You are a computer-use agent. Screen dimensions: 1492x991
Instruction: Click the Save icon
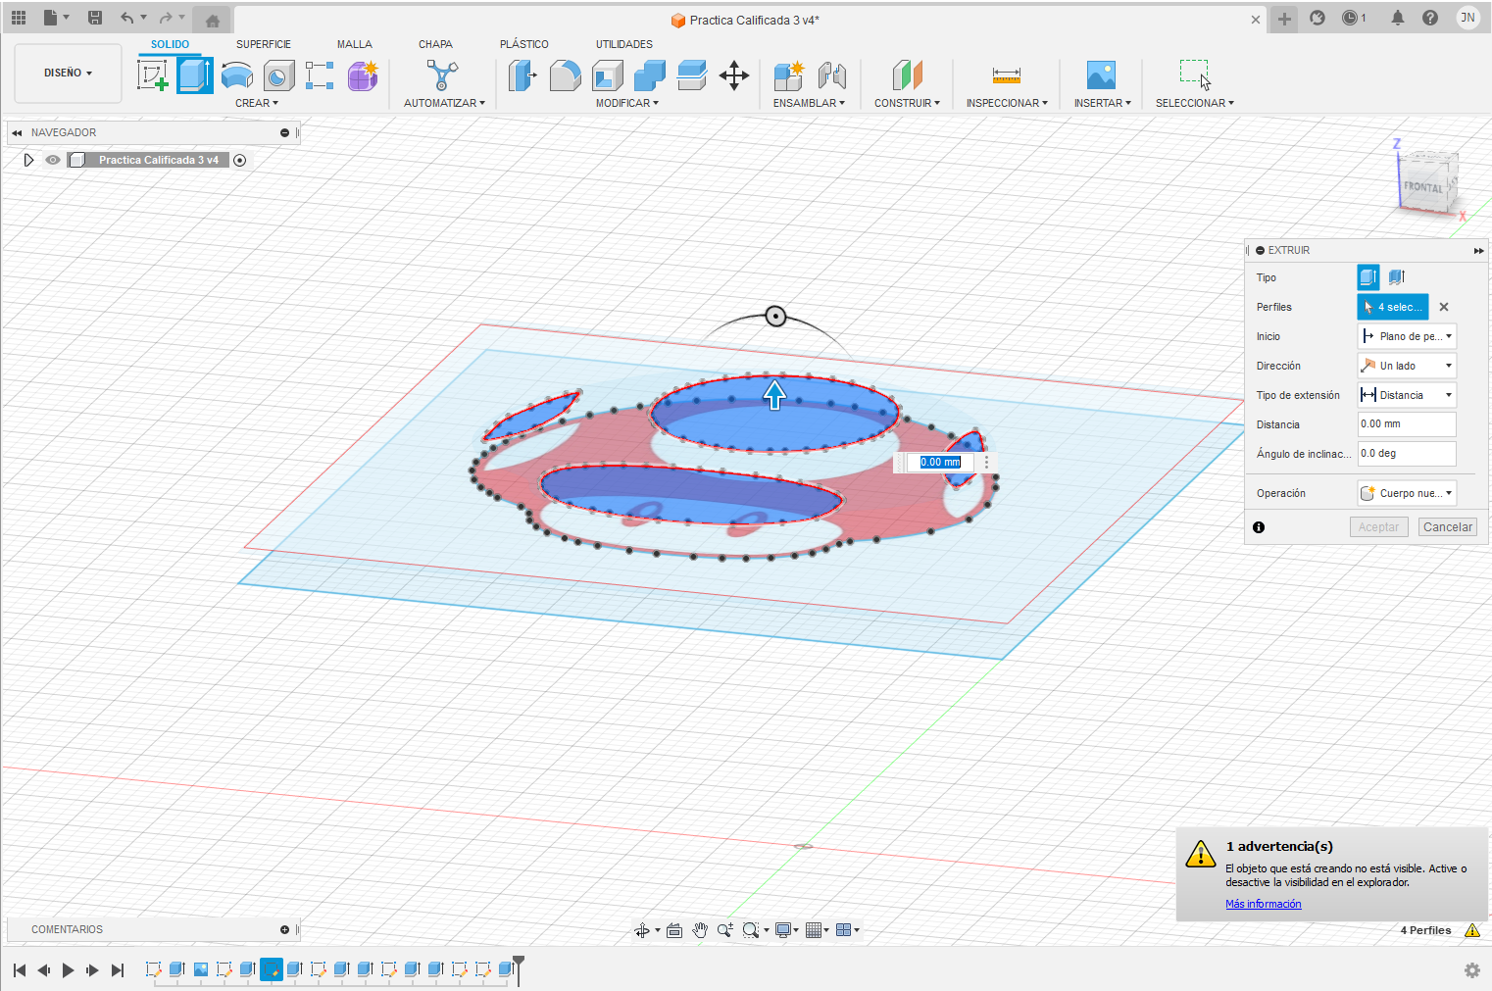coord(95,18)
